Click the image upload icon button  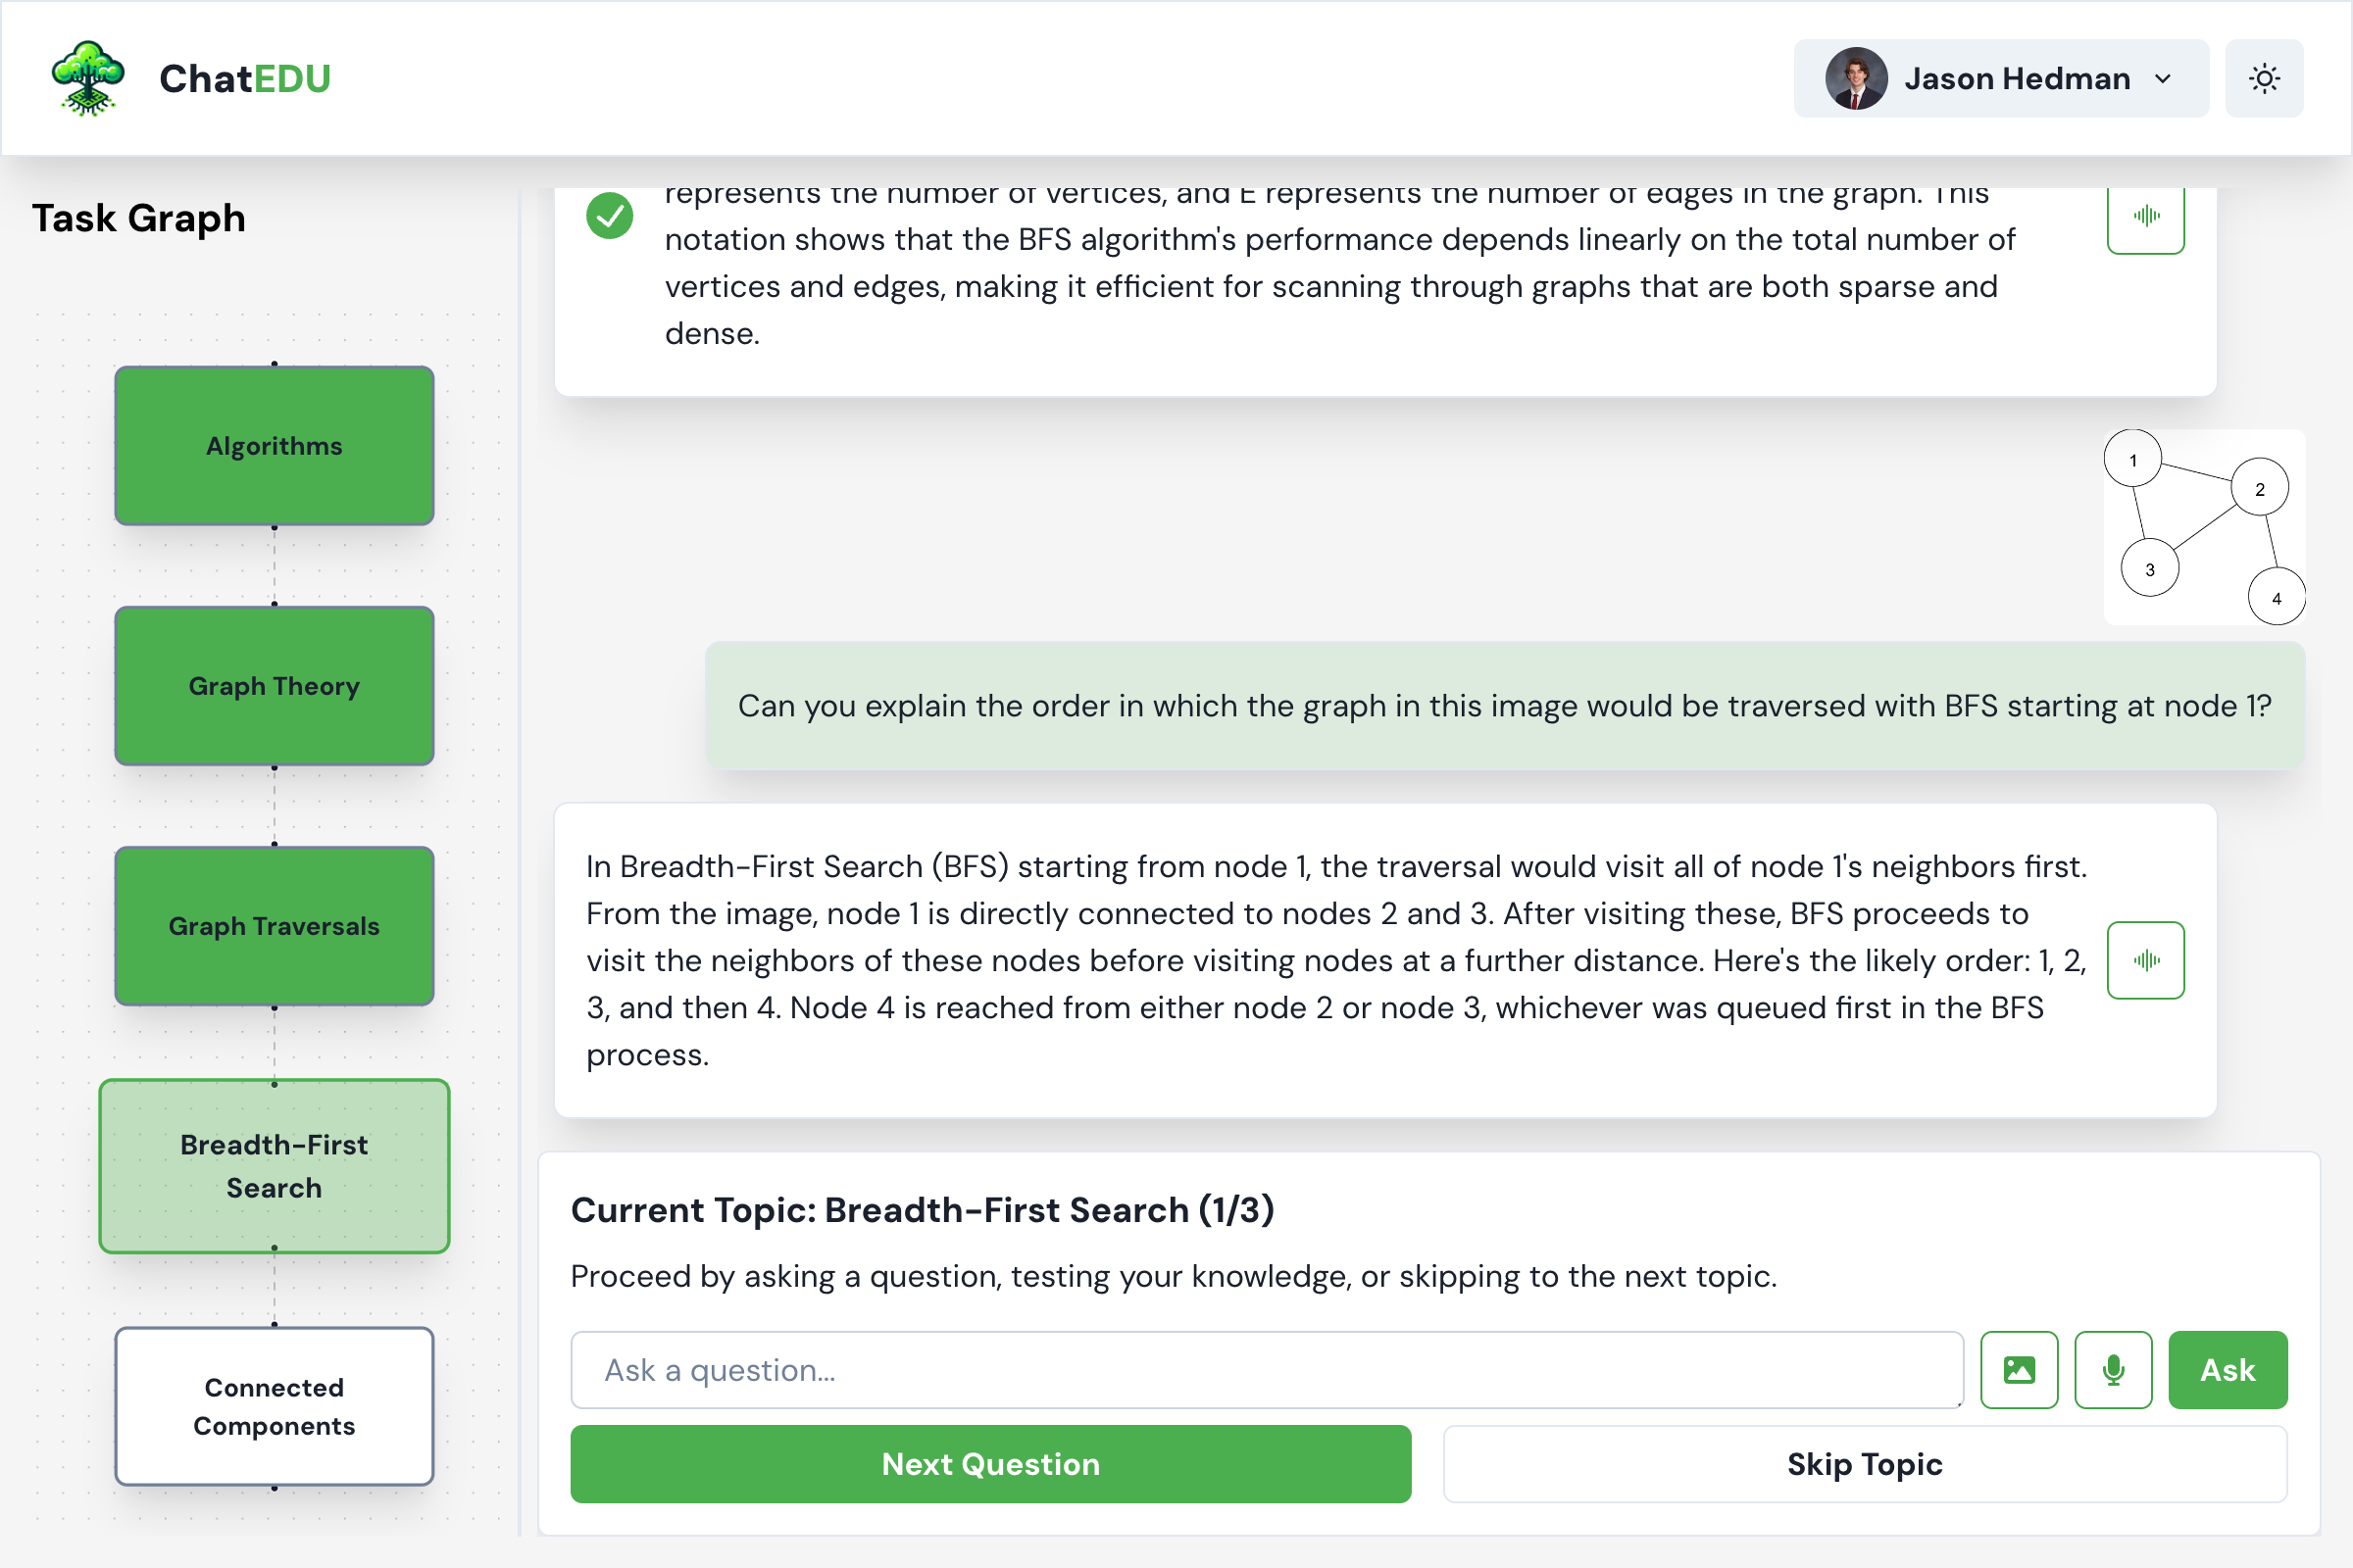[2019, 1369]
